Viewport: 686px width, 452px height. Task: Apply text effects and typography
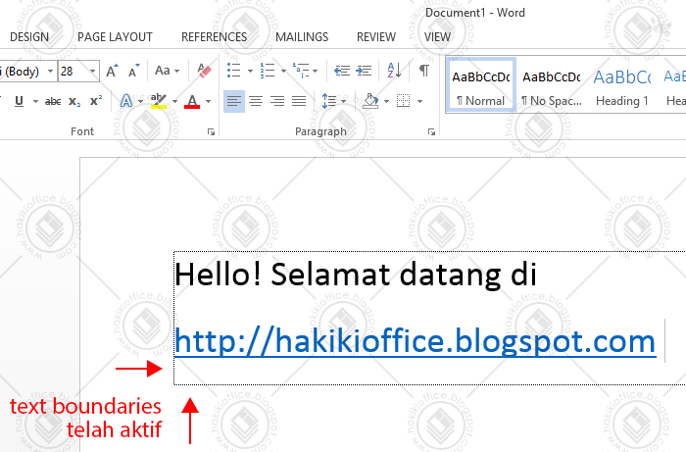coord(126,102)
